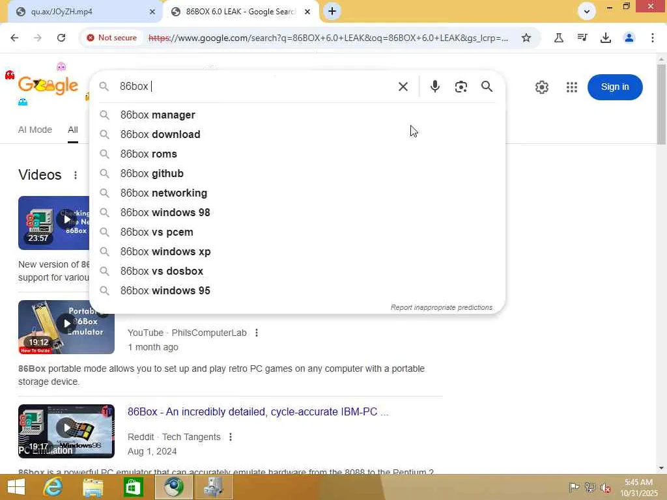Open options for the Tech Tangents result

pyautogui.click(x=230, y=437)
